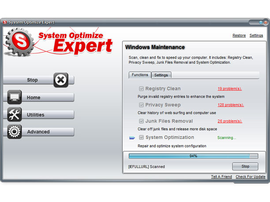This screenshot has height=202, width=270.
Task: Click the Junk Files Removal label
Action: (x=169, y=121)
